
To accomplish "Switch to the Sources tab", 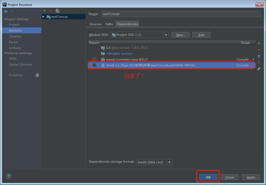I will 96,24.
